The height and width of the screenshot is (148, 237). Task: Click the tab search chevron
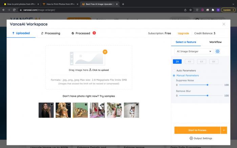point(233,4)
